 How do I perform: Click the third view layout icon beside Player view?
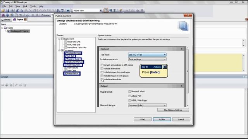point(115,10)
